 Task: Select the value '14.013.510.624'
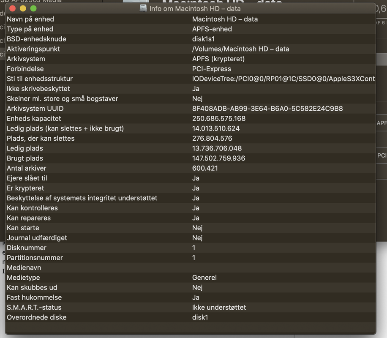[216, 128]
